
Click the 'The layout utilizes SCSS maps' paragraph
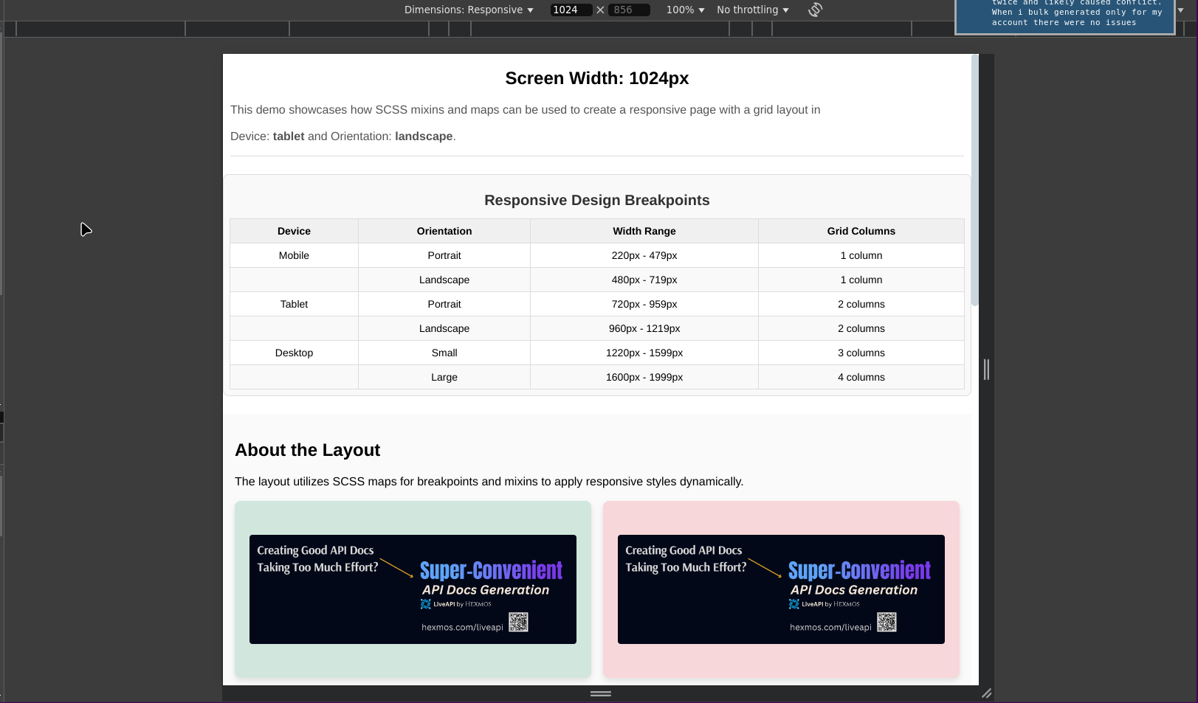(x=489, y=482)
